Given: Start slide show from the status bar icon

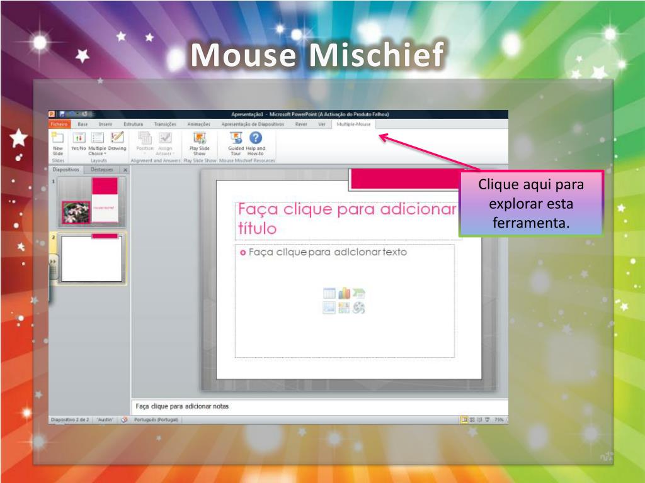Looking at the screenshot, I should pyautogui.click(x=488, y=419).
